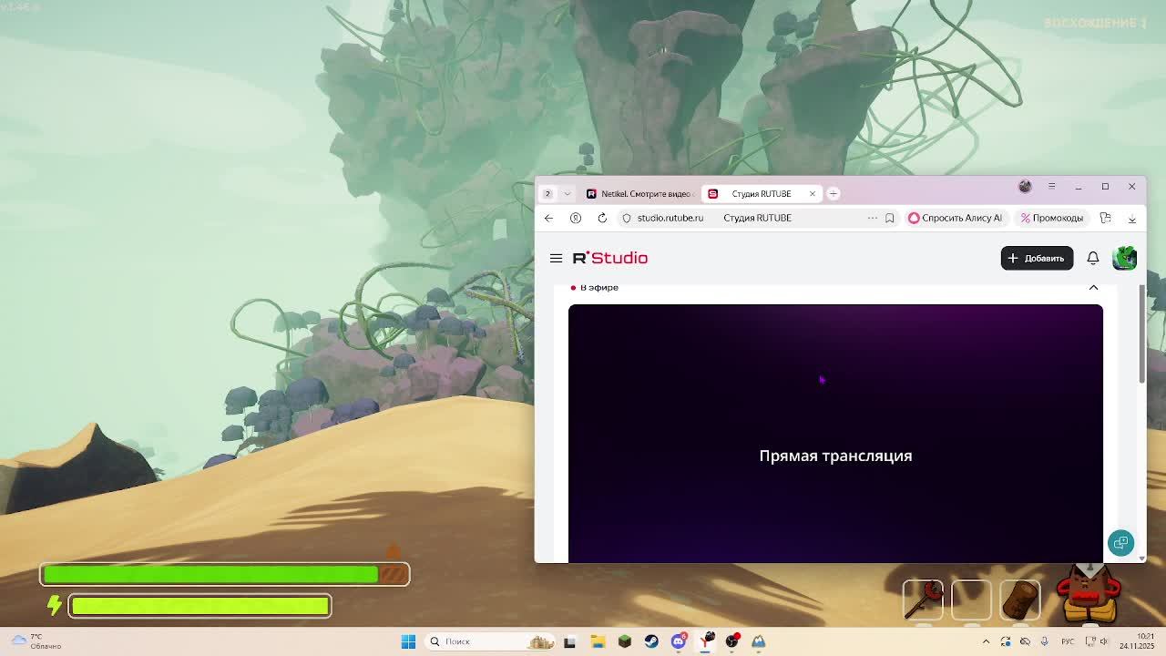1166x656 pixels.
Task: Click the В эфире live status label
Action: click(594, 287)
